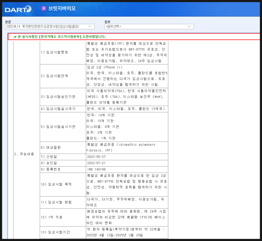Screen dimensions: 262x241
Task: Click the value '2022-07-21' approval date
Action: click(96, 163)
